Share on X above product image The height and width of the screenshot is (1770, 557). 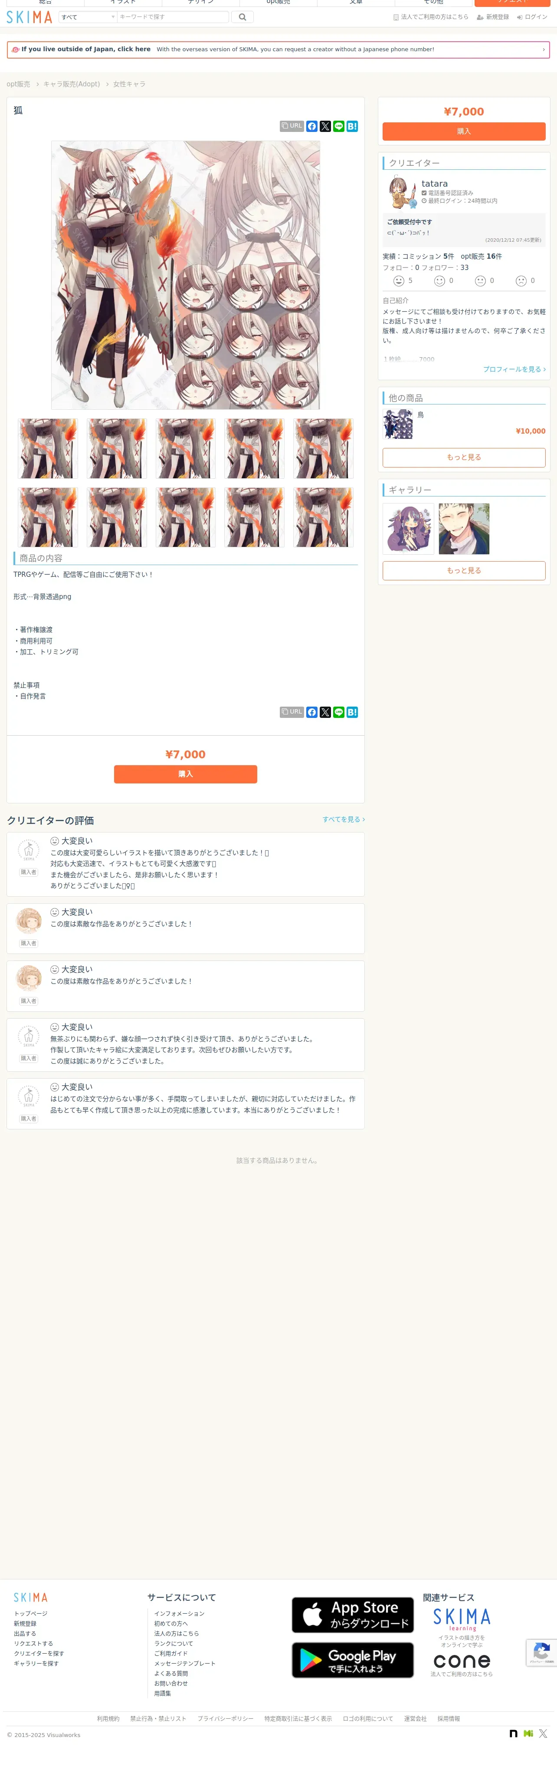click(325, 126)
